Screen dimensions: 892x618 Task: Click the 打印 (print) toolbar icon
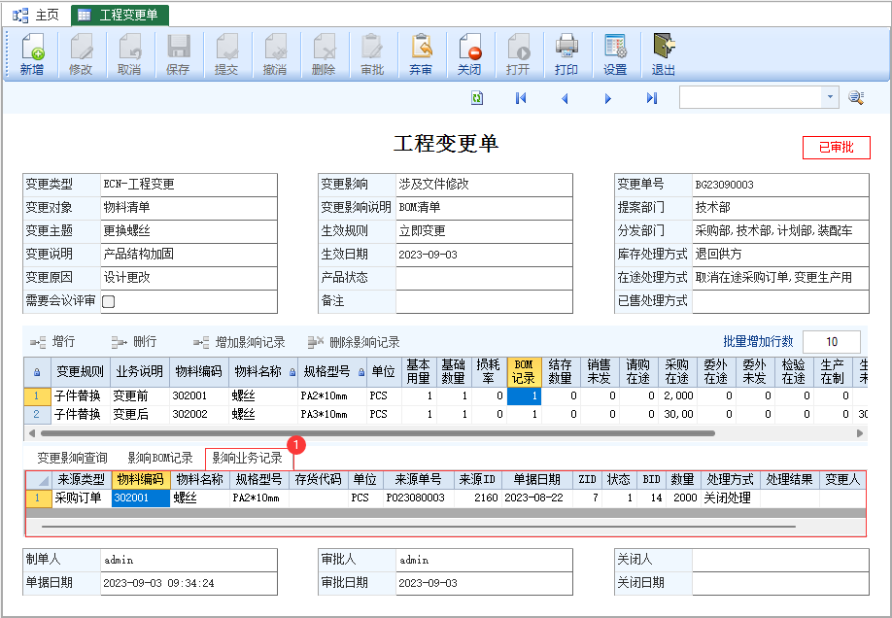[x=566, y=54]
